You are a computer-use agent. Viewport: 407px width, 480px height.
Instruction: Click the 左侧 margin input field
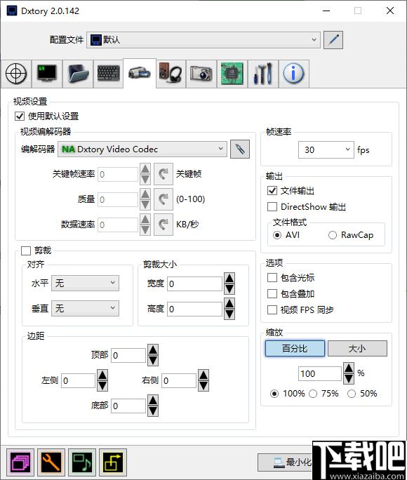click(x=79, y=380)
